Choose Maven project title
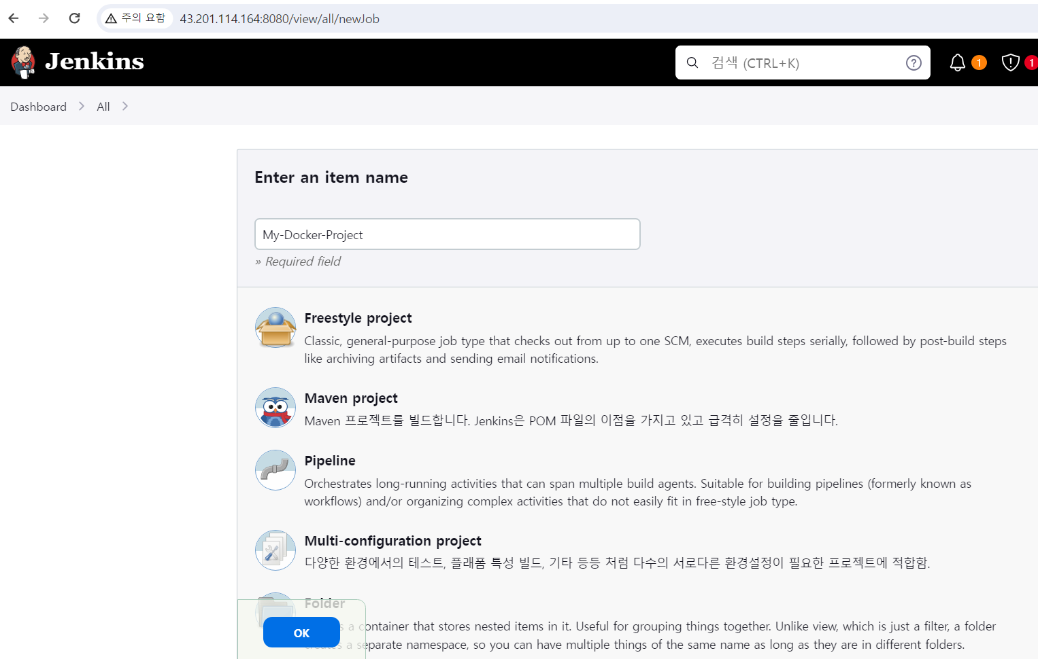This screenshot has width=1038, height=659. pyautogui.click(x=351, y=398)
